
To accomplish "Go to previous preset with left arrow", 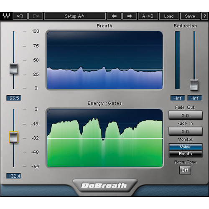I will coord(114,16).
